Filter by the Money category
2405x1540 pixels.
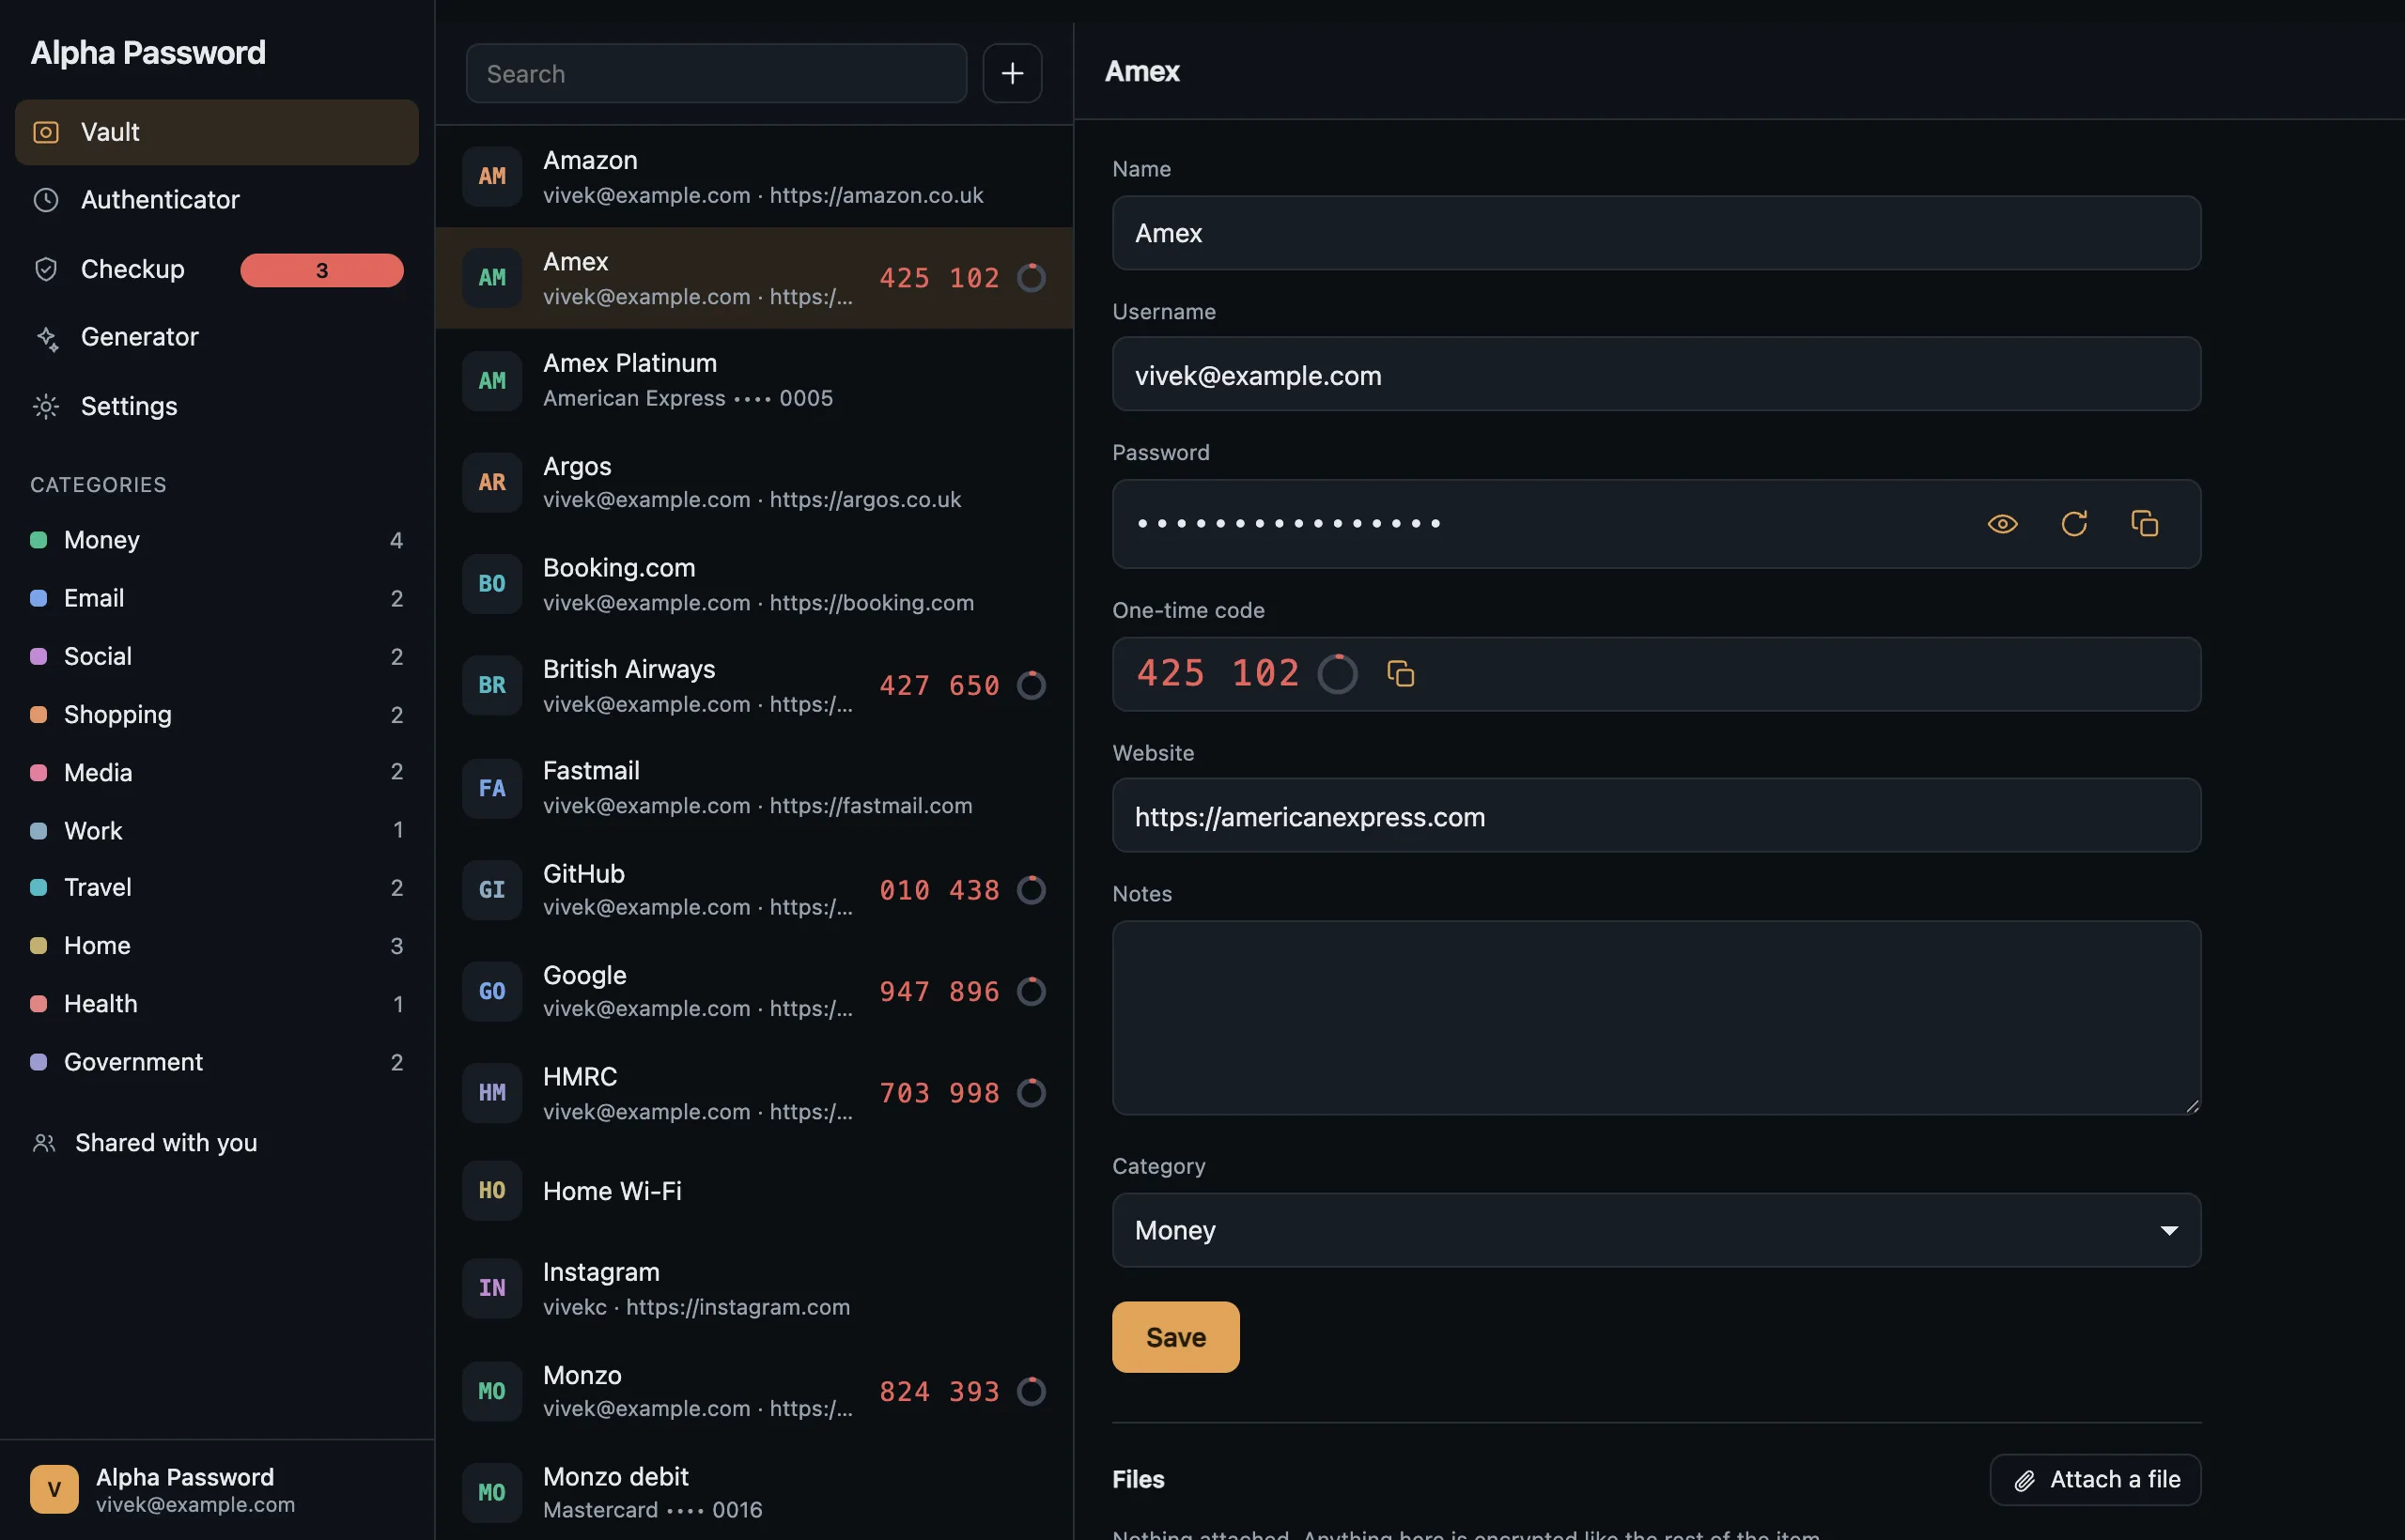pyautogui.click(x=216, y=540)
